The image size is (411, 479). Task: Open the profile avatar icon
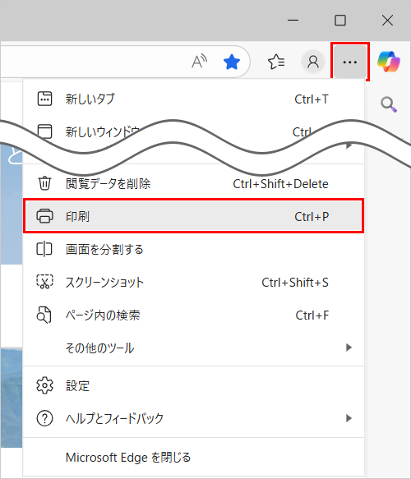pyautogui.click(x=313, y=62)
